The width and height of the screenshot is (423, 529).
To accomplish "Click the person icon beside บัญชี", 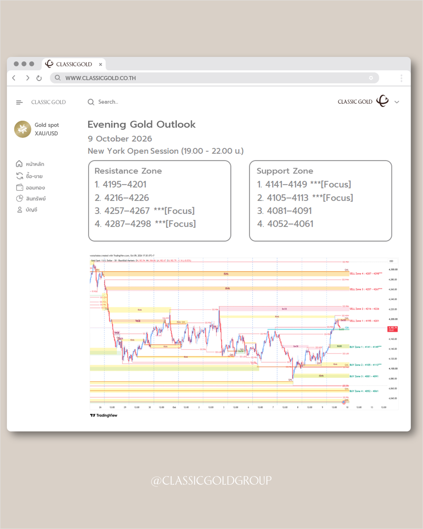I will [x=20, y=210].
